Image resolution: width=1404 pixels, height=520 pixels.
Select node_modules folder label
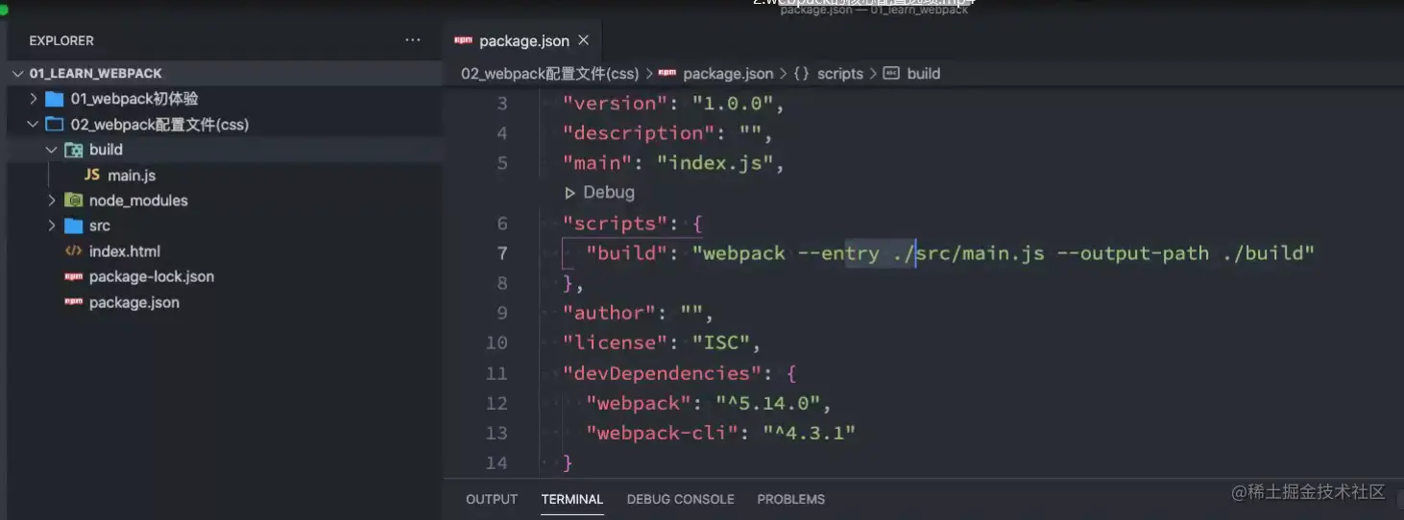[x=138, y=201]
